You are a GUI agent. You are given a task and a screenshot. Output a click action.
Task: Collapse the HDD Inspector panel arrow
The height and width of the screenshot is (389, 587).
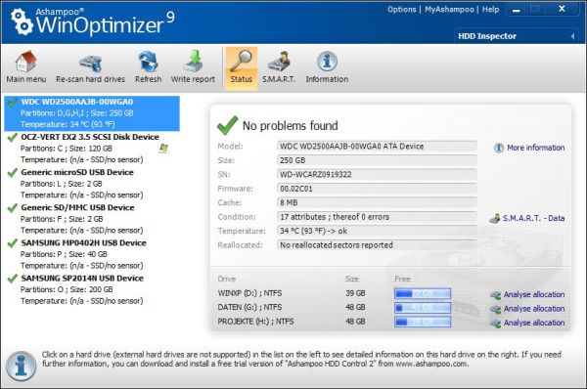(x=572, y=36)
